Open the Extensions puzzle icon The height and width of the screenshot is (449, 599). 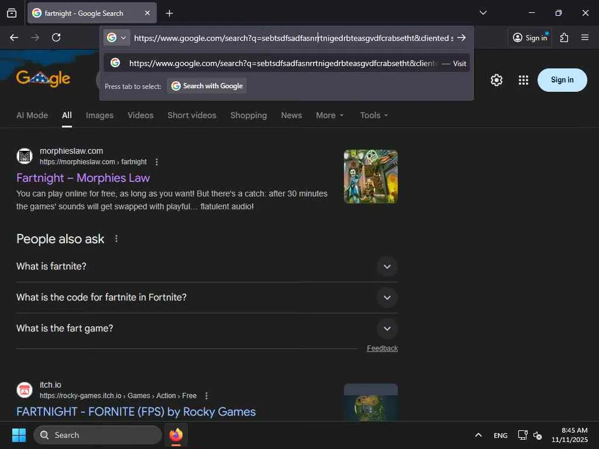pos(564,37)
